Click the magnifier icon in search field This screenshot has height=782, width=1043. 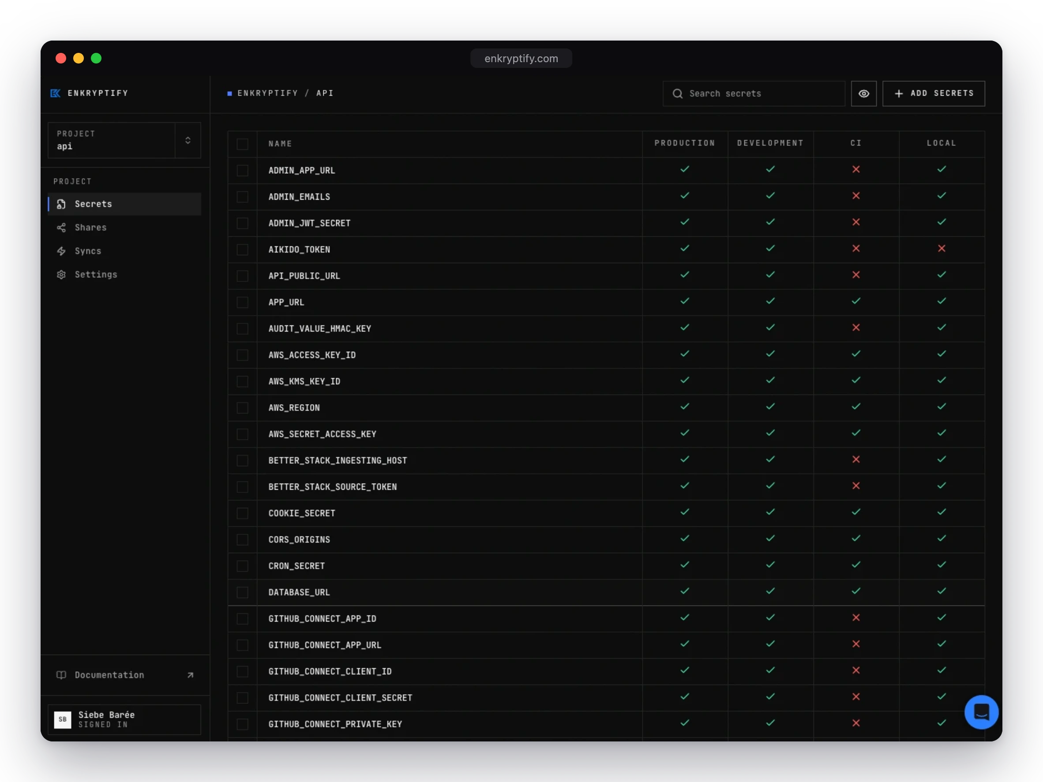pos(678,94)
